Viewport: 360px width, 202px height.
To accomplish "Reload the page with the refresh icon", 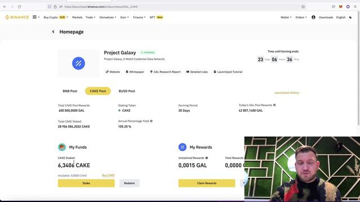I will click(x=19, y=7).
